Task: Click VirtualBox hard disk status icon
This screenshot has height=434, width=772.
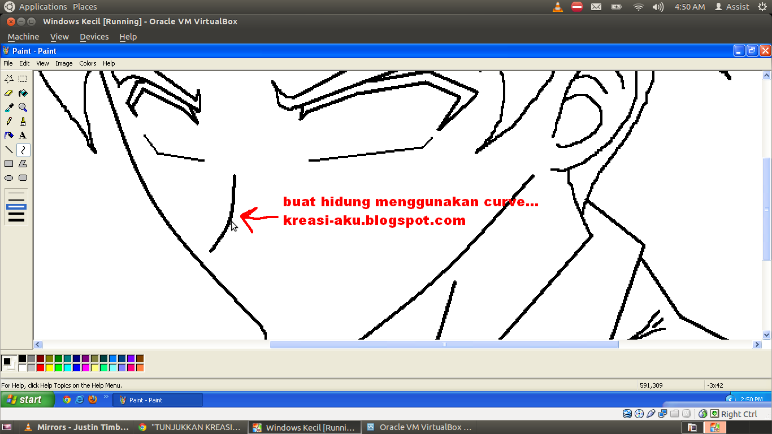Action: point(627,414)
